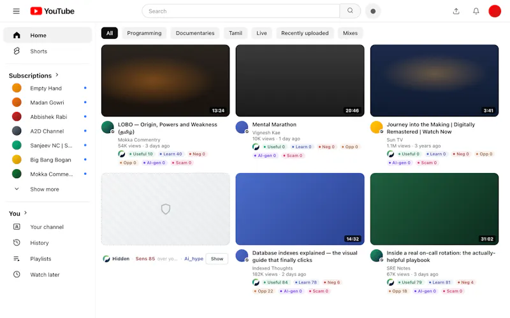Play the LOBO video thumbnail 13:24
The width and height of the screenshot is (510, 318).
point(165,81)
